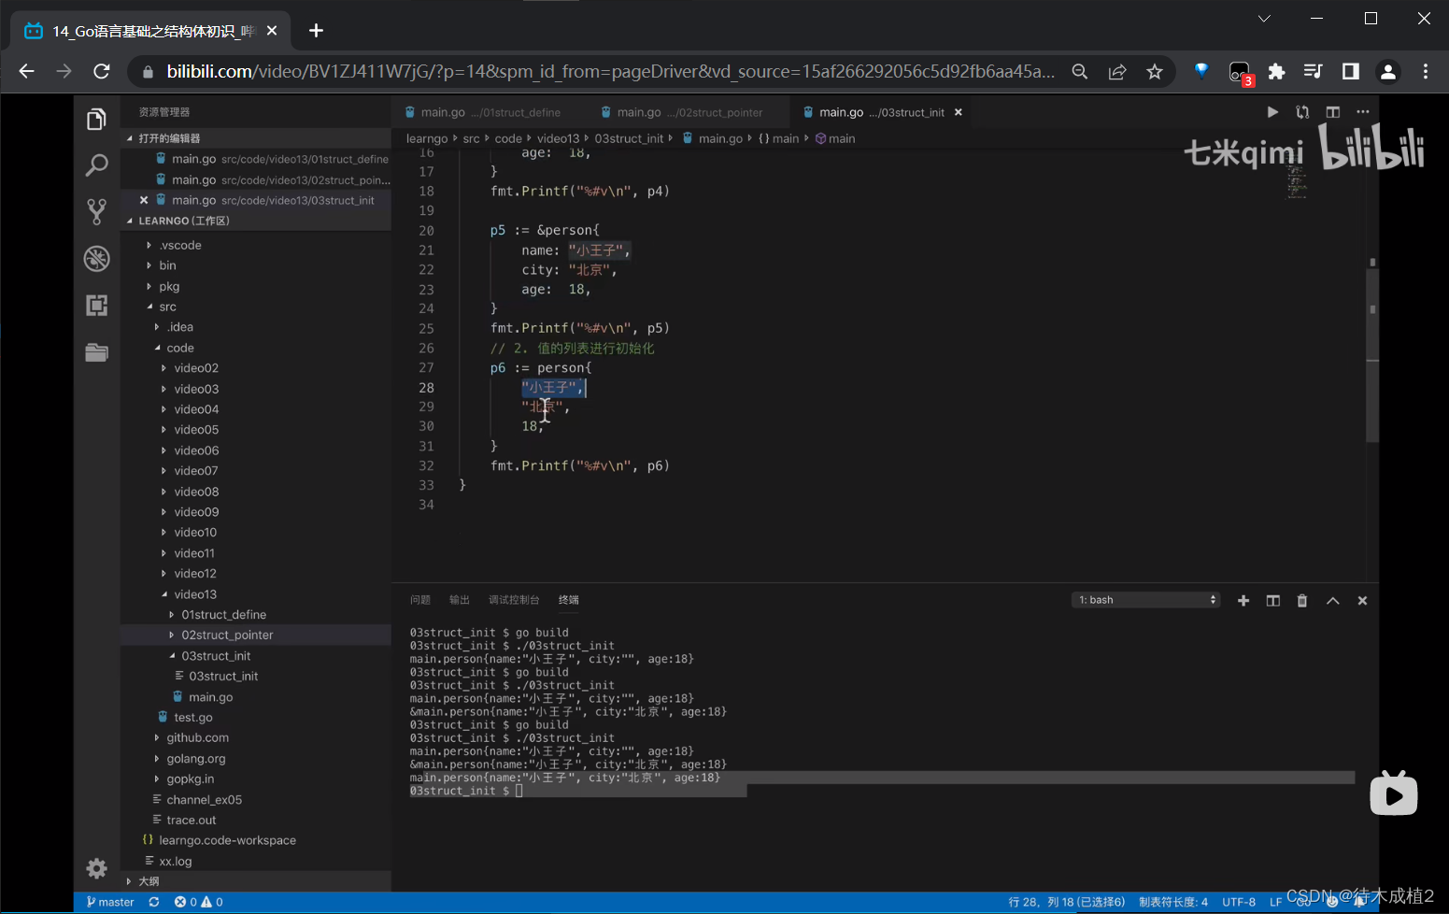Open the Debug view icon
The width and height of the screenshot is (1449, 914).
(x=96, y=259)
